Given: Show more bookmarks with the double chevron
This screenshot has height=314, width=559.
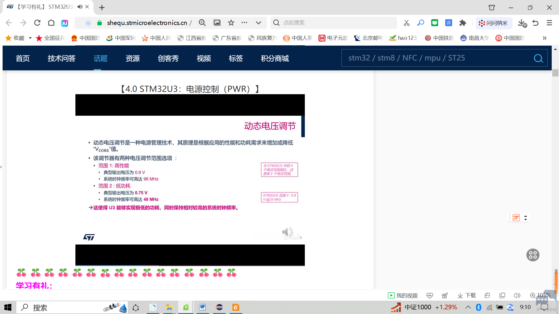Looking at the screenshot, I should tap(544, 38).
